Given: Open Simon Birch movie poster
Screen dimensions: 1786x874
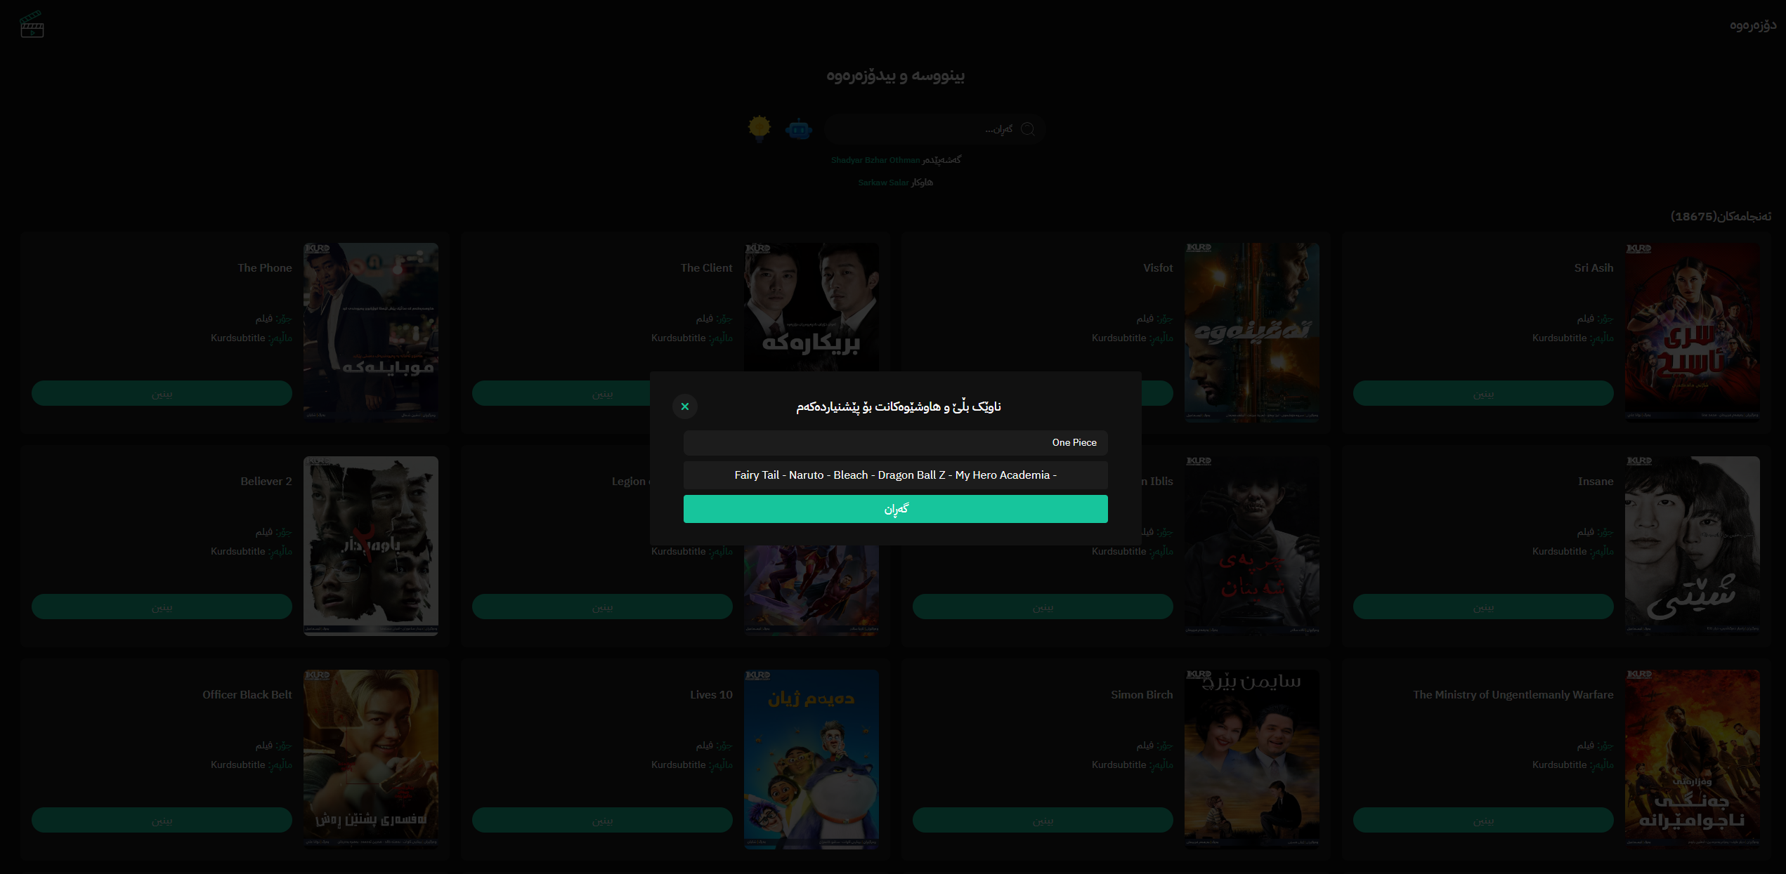Looking at the screenshot, I should [x=1252, y=760].
